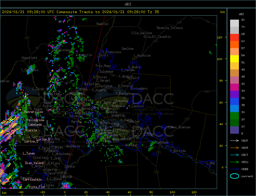The image size is (256, 196).
Task: Click the 'Zapata' map label
Action: [70, 166]
